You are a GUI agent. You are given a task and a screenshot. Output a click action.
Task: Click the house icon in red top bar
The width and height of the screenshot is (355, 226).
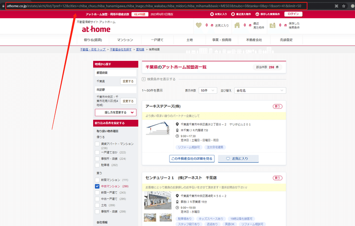point(233,14)
